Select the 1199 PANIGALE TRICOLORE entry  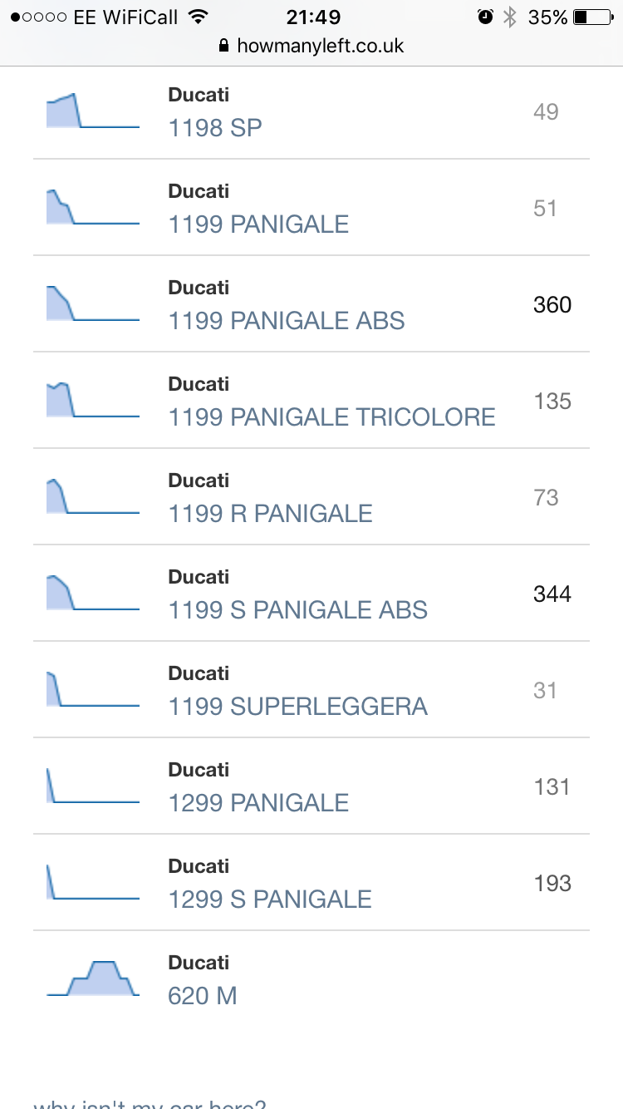(x=331, y=416)
